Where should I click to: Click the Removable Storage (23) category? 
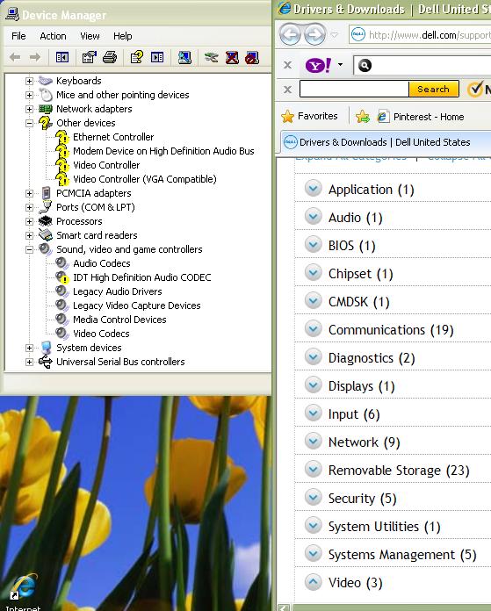pyautogui.click(x=399, y=470)
